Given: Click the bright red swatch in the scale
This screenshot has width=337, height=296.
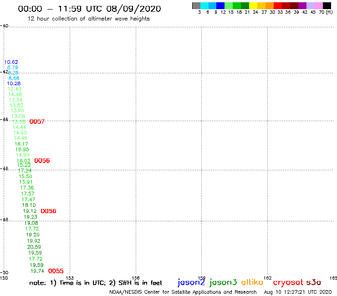Looking at the screenshot, I should click(278, 5).
